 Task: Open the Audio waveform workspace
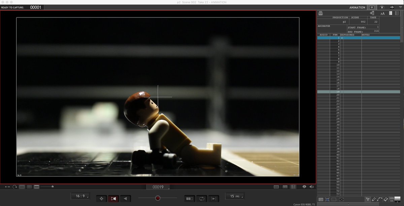[x=392, y=7]
